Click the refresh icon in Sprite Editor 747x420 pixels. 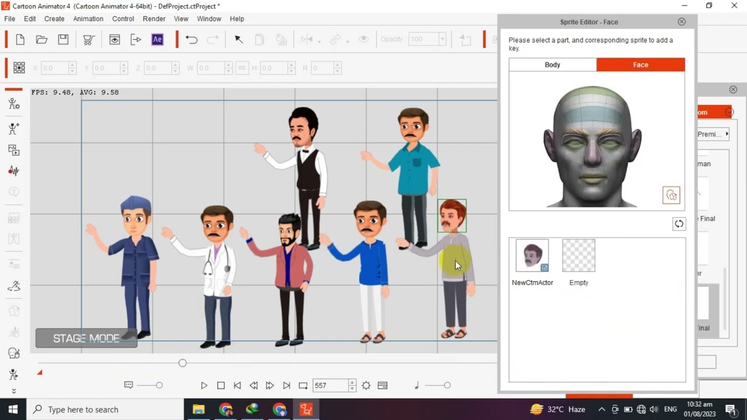tap(679, 224)
